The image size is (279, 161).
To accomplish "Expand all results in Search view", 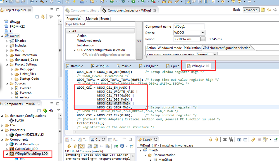I will [x=239, y=140].
